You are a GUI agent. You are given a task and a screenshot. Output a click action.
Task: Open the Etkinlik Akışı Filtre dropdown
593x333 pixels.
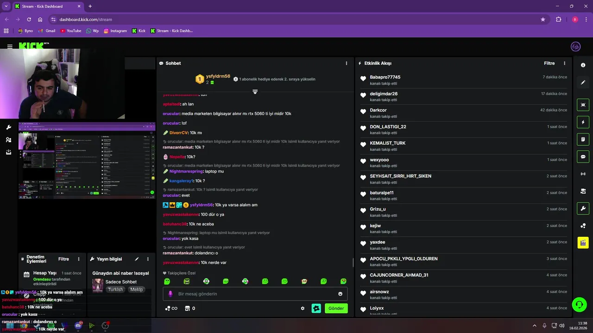tap(549, 63)
